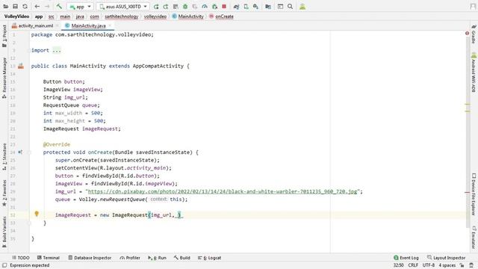The height and width of the screenshot is (269, 478).
Task: Open AVD Manager device icon
Action: 246,7
